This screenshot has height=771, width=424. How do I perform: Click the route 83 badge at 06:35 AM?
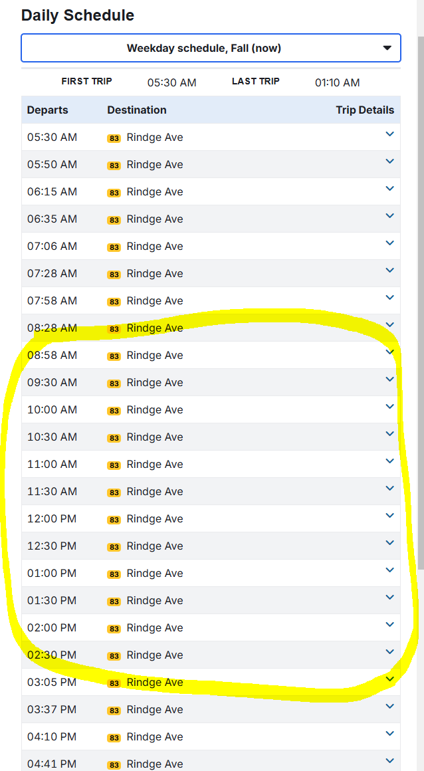tap(114, 220)
